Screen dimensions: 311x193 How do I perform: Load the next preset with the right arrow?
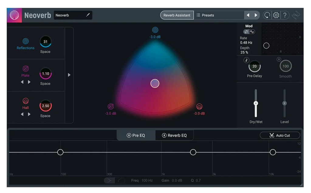point(256,15)
